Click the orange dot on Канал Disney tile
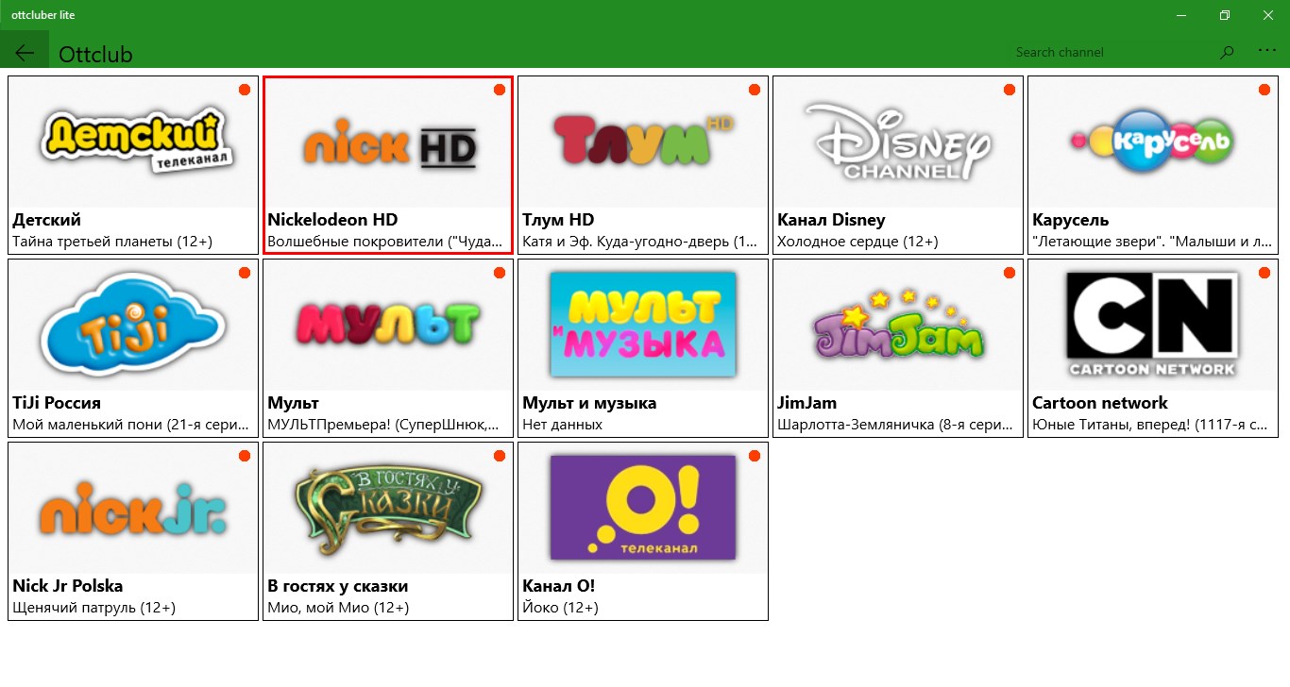Screen dimensions: 1290x687 (x=1010, y=90)
